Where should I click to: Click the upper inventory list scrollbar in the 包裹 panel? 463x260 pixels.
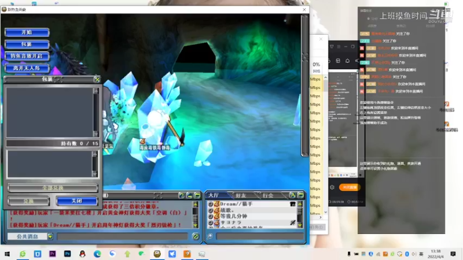95,112
